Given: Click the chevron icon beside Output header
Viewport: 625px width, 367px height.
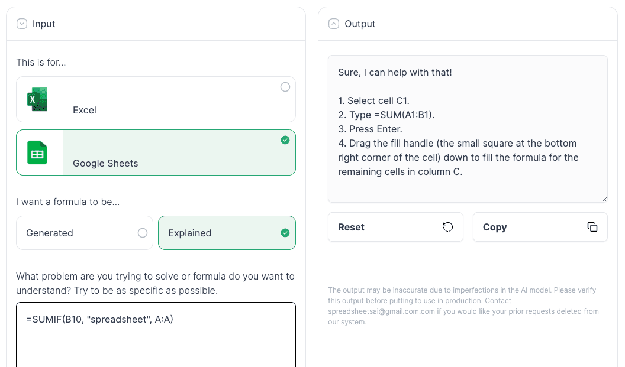Looking at the screenshot, I should point(333,24).
